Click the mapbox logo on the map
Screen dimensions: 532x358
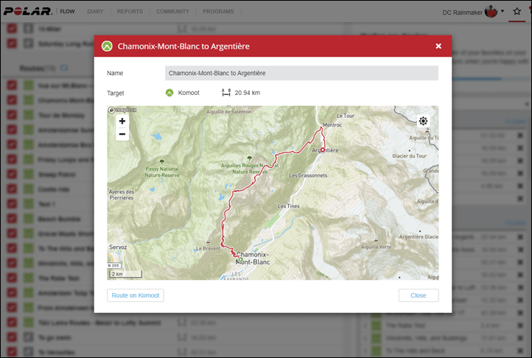tap(122, 110)
